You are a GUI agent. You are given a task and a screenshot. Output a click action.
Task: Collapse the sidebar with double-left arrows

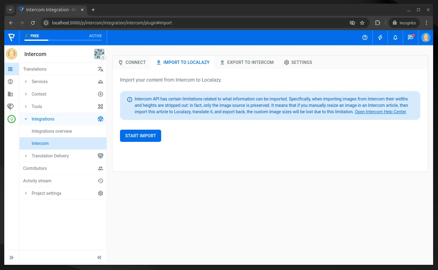(99, 258)
